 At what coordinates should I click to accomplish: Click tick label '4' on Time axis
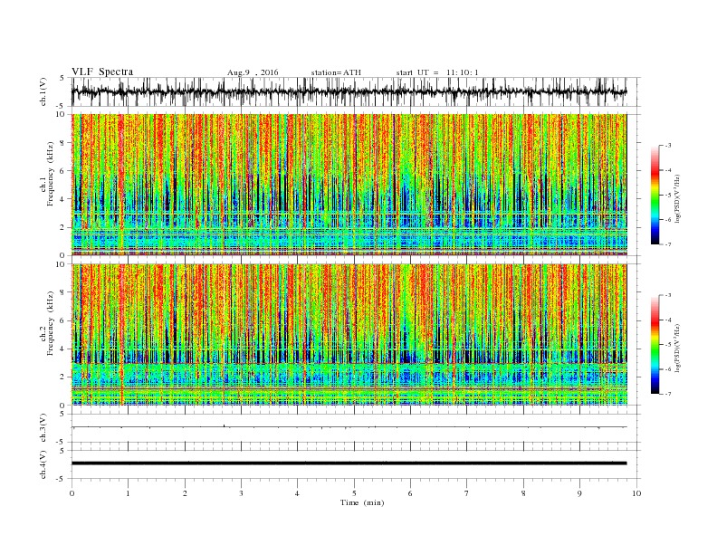297,493
